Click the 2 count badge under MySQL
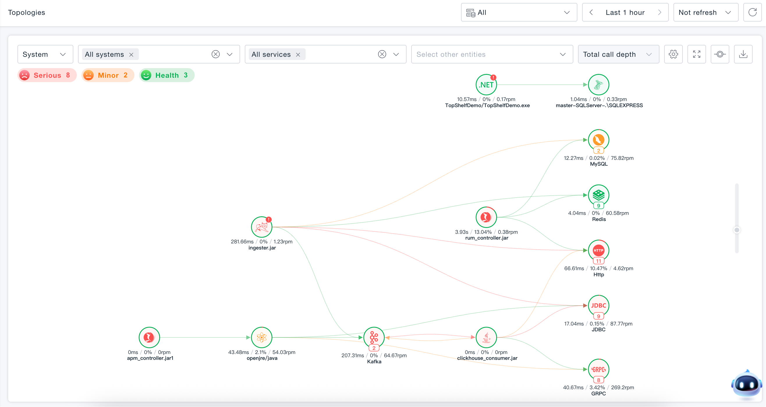Screen dimensions: 766x407 coord(598,151)
